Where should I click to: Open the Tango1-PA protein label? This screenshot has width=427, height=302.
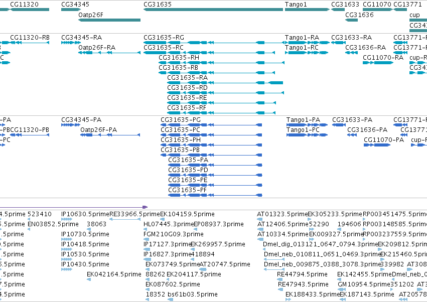[303, 120]
